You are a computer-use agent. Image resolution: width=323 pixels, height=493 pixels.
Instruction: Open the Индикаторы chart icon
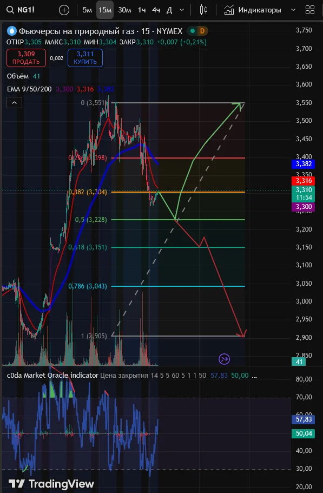pos(229,10)
